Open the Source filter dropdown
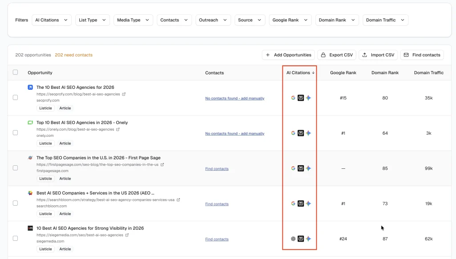The height and width of the screenshot is (259, 456). click(250, 20)
